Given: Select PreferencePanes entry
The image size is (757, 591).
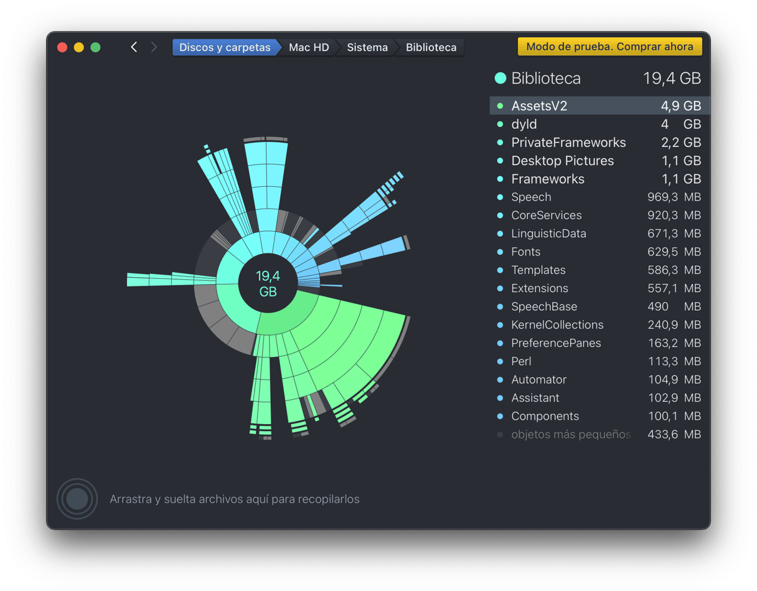Looking at the screenshot, I should tap(599, 343).
